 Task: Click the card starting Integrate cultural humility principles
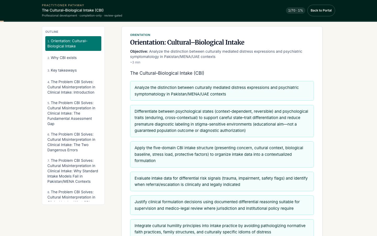222,228
